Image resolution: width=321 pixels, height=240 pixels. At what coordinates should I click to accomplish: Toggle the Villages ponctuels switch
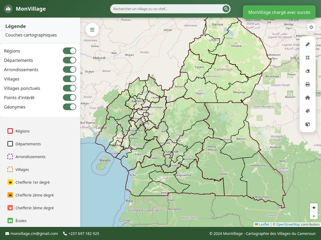pyautogui.click(x=70, y=88)
